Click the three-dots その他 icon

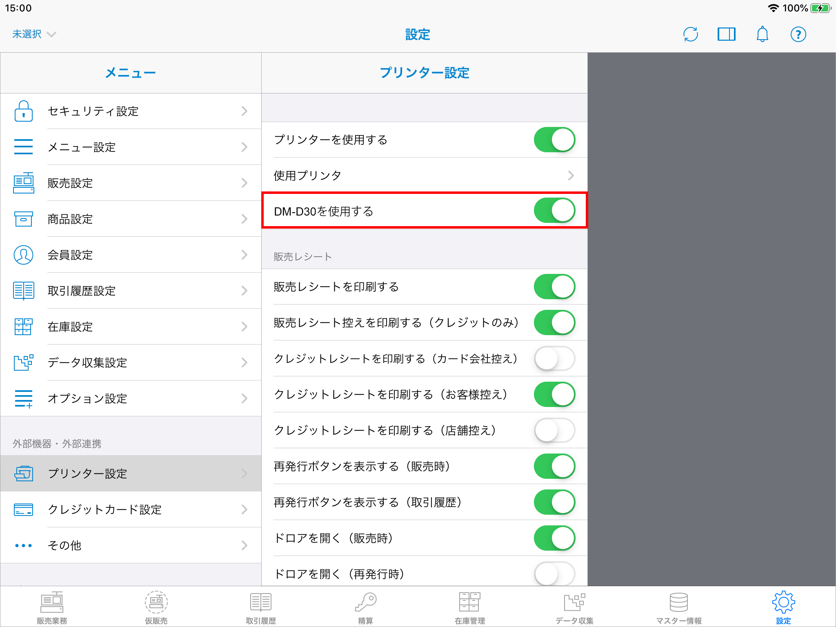click(x=24, y=545)
